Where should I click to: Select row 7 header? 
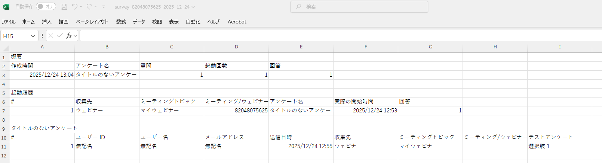click(4, 111)
